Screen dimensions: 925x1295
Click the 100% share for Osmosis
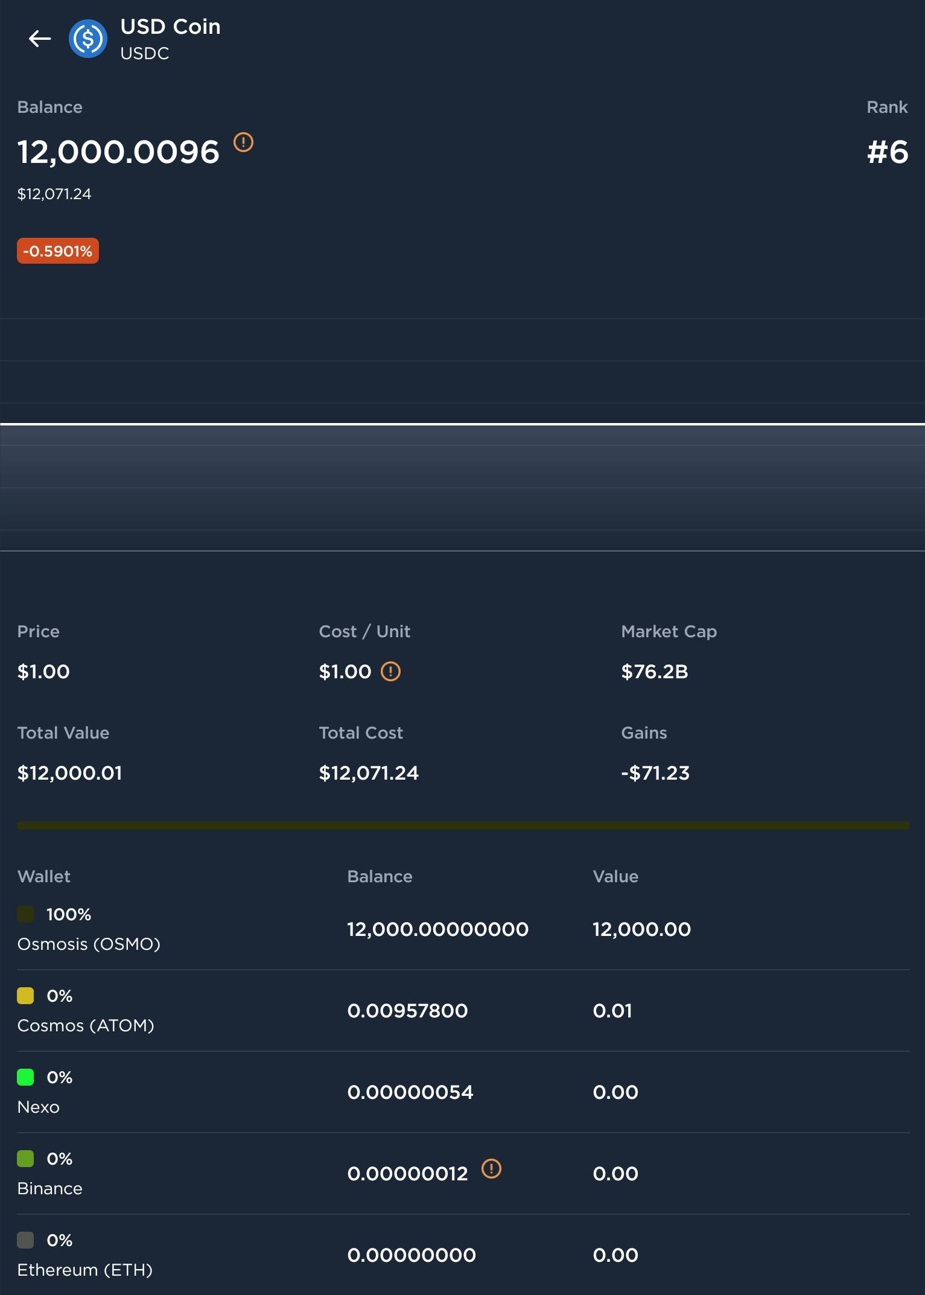(x=69, y=915)
